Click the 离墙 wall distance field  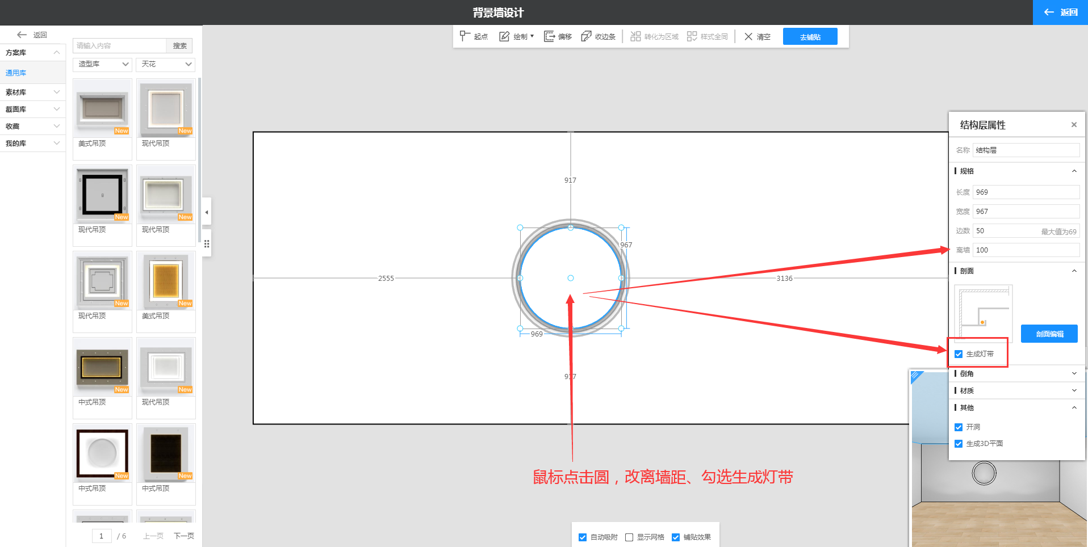click(x=1026, y=250)
